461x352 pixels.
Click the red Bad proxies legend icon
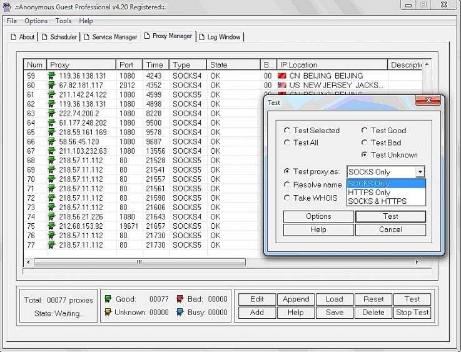[180, 299]
